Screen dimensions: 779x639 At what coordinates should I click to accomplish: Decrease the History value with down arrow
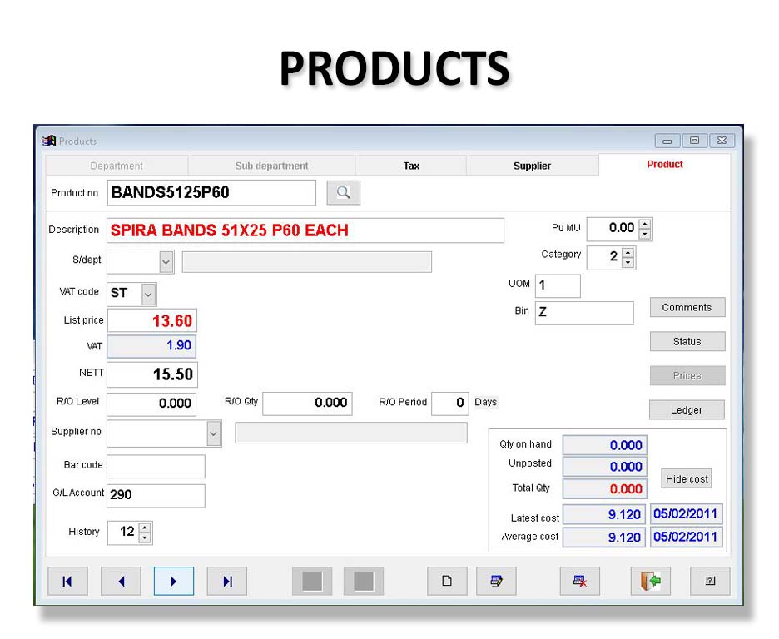(x=145, y=538)
